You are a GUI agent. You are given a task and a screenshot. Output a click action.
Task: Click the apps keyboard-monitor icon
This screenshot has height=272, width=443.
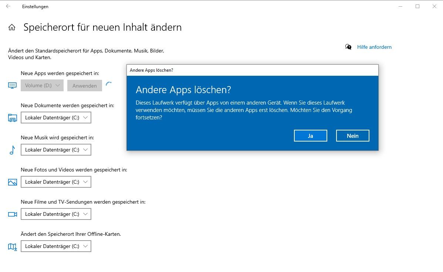tap(13, 85)
